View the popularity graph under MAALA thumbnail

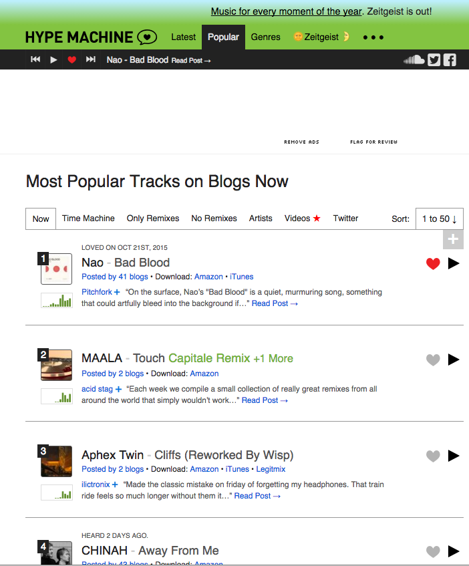[x=57, y=396]
